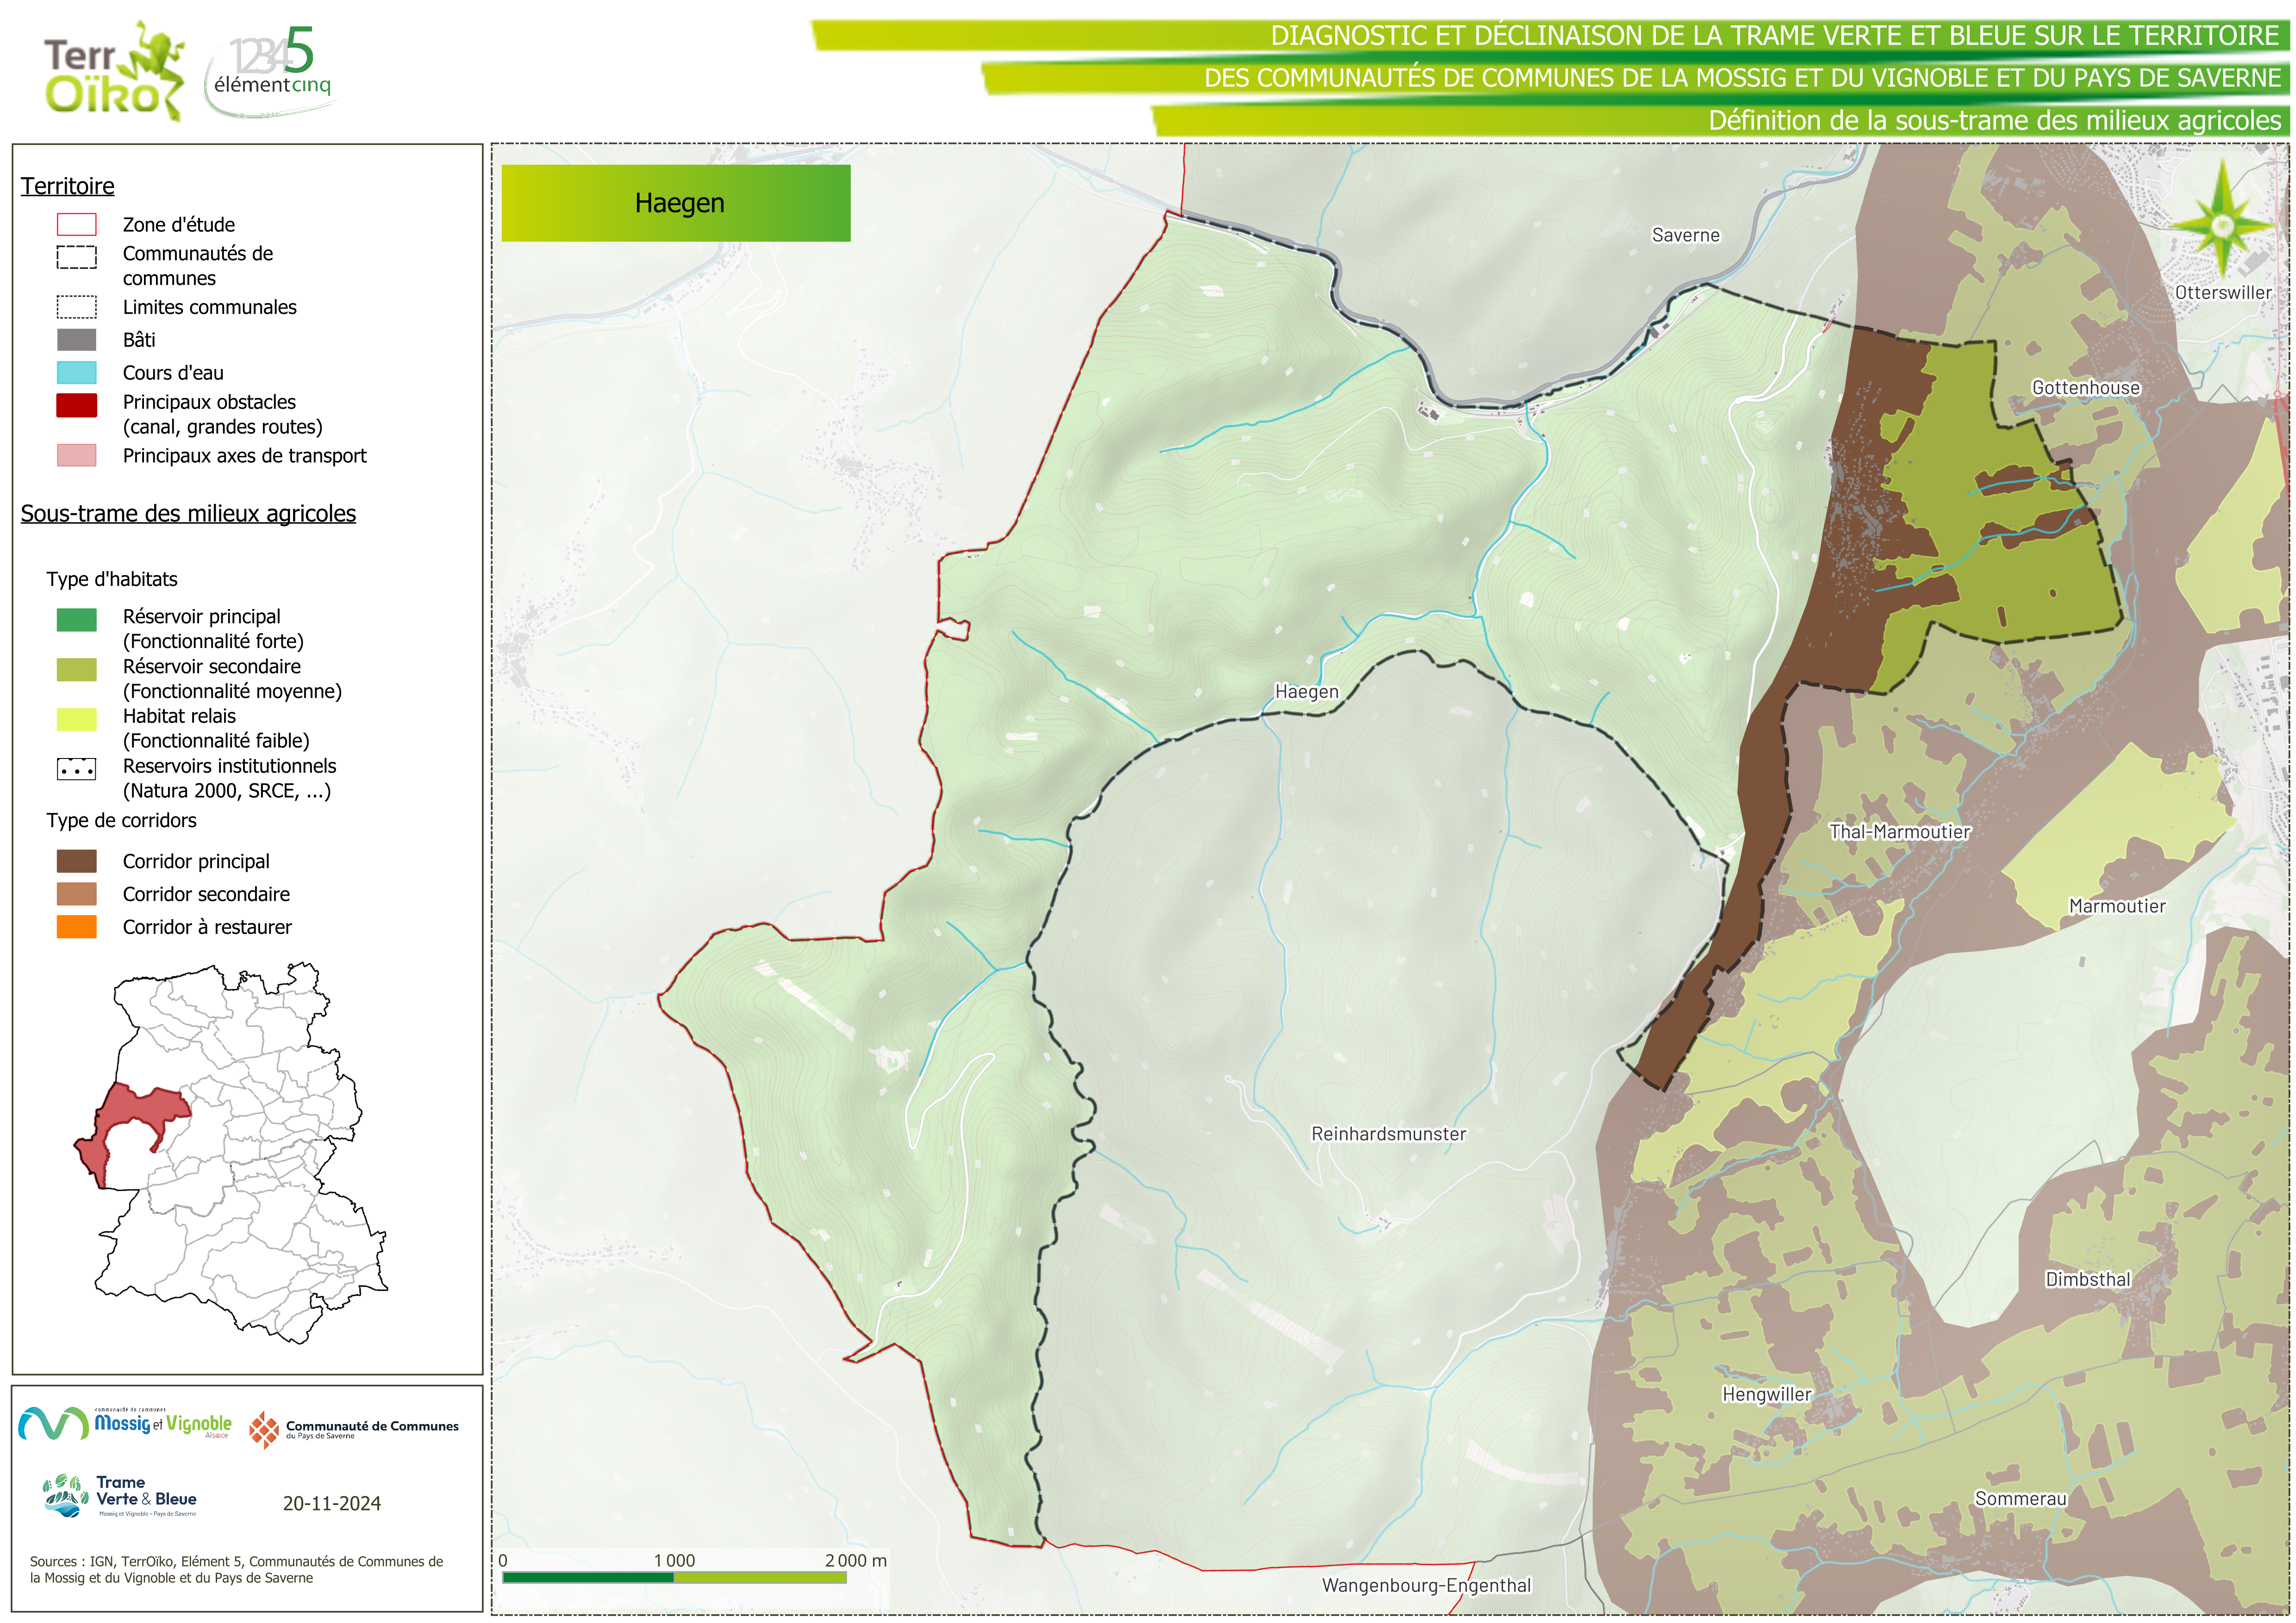
Task: Click the Zone d'étude legend symbol
Action: 76,225
